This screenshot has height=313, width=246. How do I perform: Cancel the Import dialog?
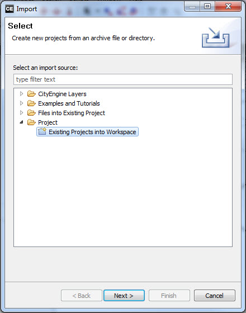pyautogui.click(x=215, y=296)
